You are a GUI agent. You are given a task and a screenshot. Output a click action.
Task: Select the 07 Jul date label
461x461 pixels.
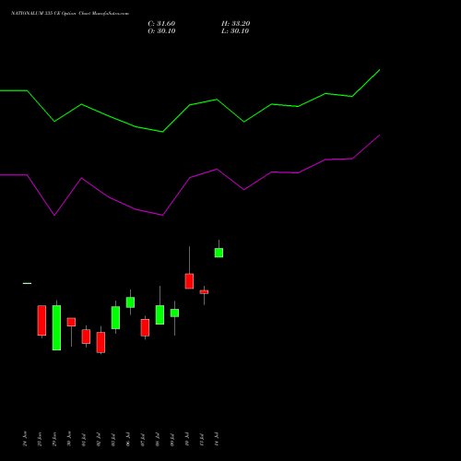point(143,439)
